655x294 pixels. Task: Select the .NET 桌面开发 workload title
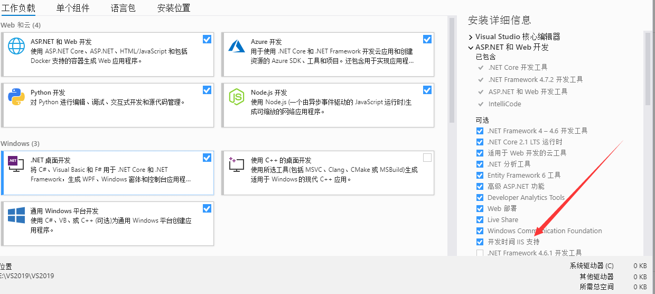[x=51, y=160]
